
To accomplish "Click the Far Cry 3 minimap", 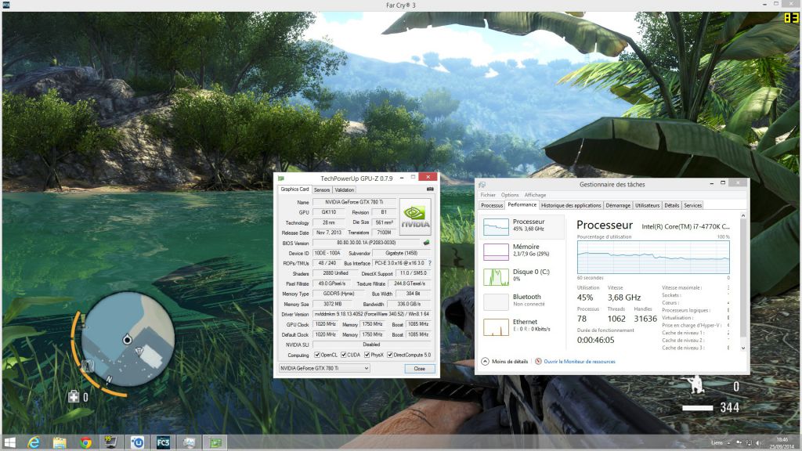I will pos(128,339).
